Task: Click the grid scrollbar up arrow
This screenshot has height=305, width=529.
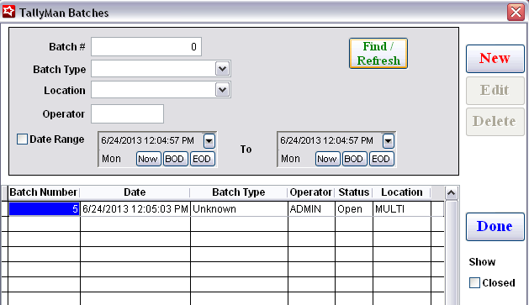Action: pyautogui.click(x=452, y=193)
